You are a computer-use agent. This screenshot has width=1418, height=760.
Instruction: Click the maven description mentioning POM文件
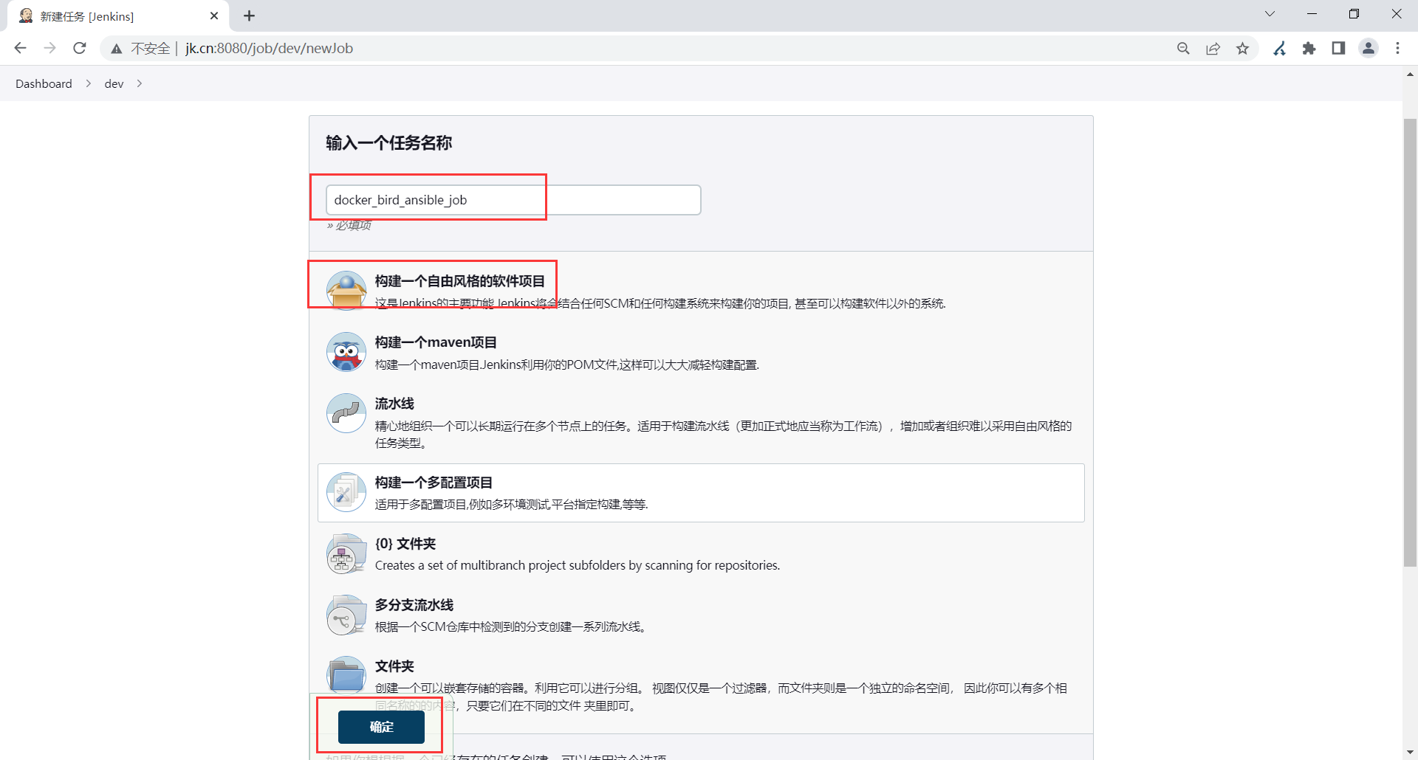(567, 365)
